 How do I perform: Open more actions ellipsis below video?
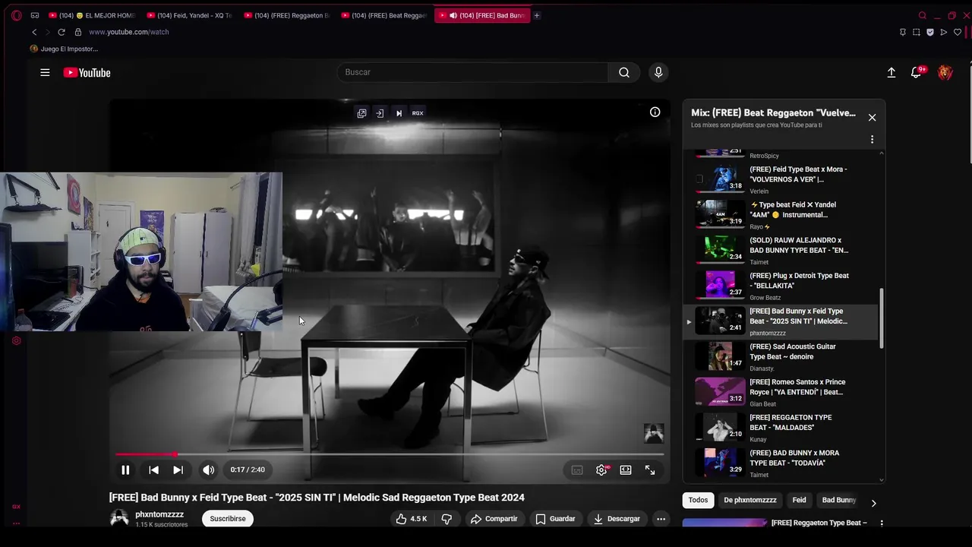click(x=661, y=519)
